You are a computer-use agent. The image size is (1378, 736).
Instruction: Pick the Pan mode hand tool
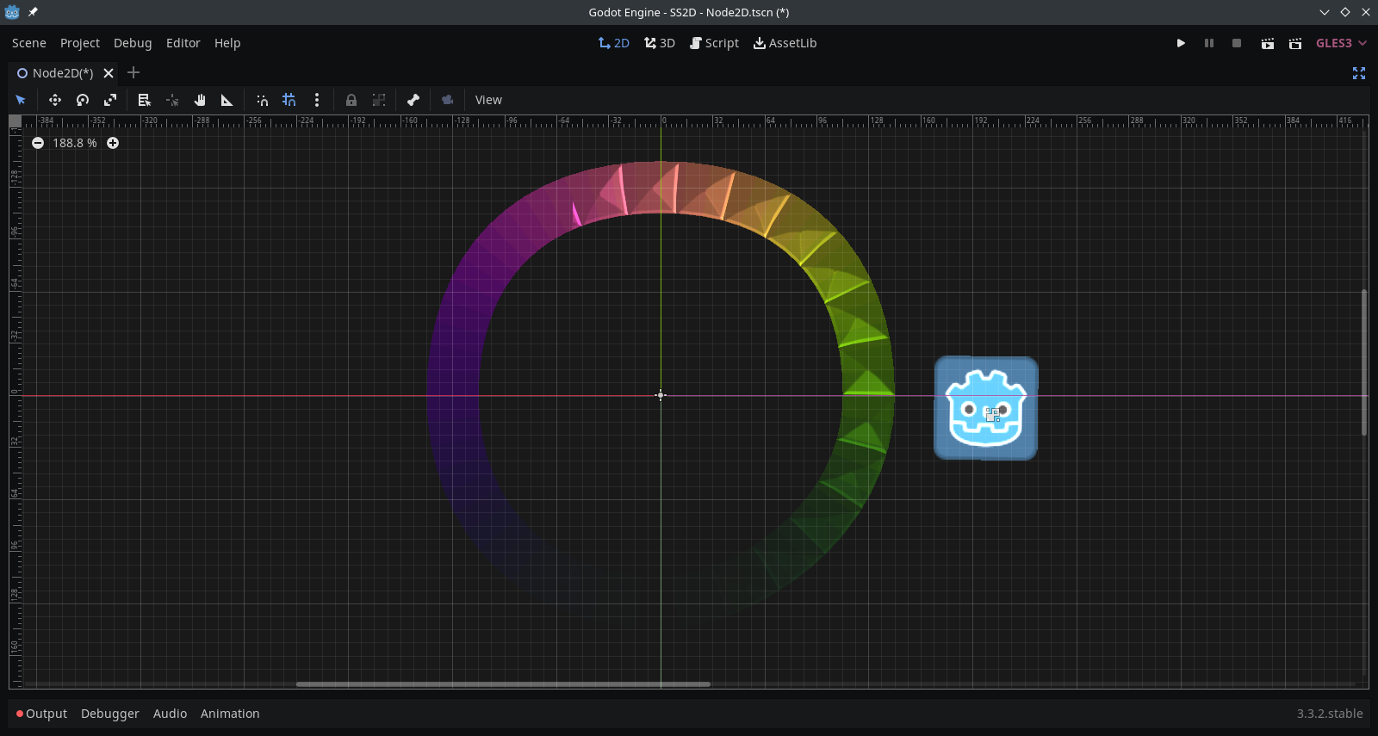pyautogui.click(x=200, y=100)
